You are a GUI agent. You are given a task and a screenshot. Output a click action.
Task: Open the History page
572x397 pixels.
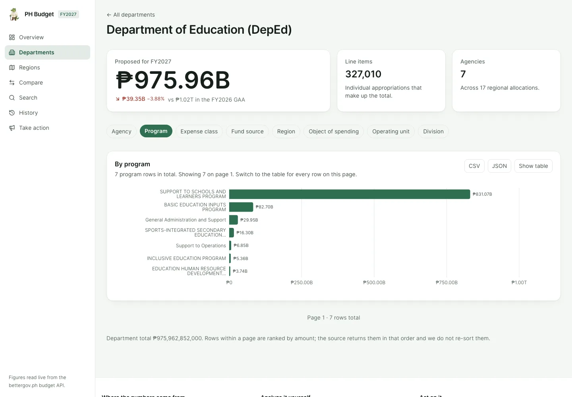pyautogui.click(x=47, y=113)
